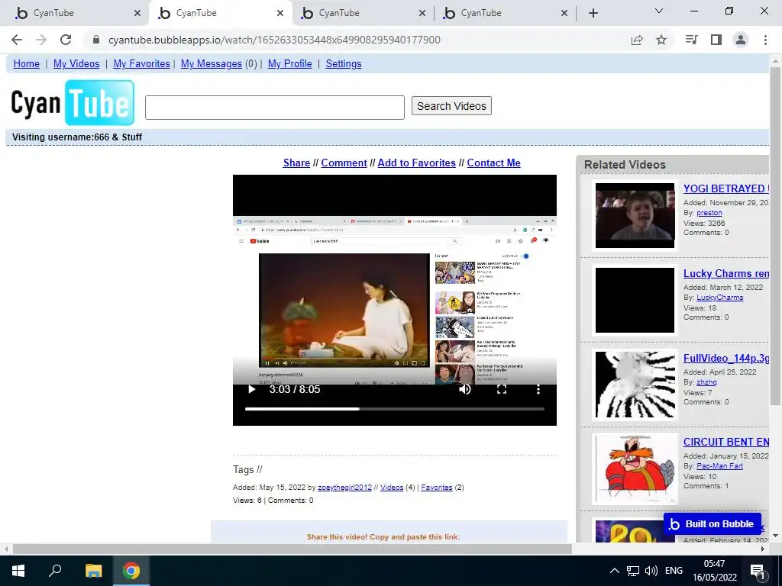Open uploader's Favorites (2) link
Image resolution: width=782 pixels, height=586 pixels.
click(436, 488)
